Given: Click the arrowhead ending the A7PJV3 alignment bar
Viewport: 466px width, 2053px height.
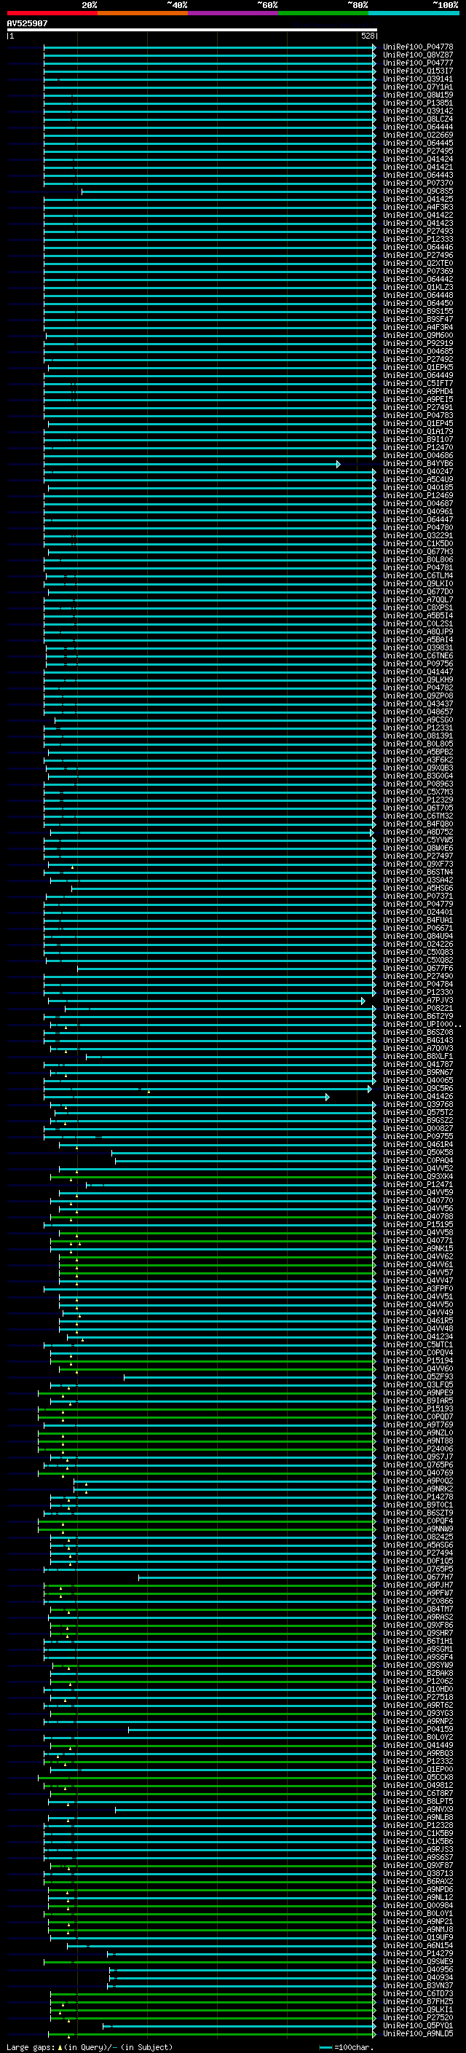Looking at the screenshot, I should point(363,1000).
